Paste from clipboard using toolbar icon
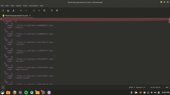170x95 pixels. (44, 11)
